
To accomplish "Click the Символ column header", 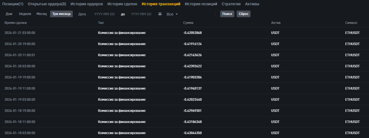I will pos(351,23).
